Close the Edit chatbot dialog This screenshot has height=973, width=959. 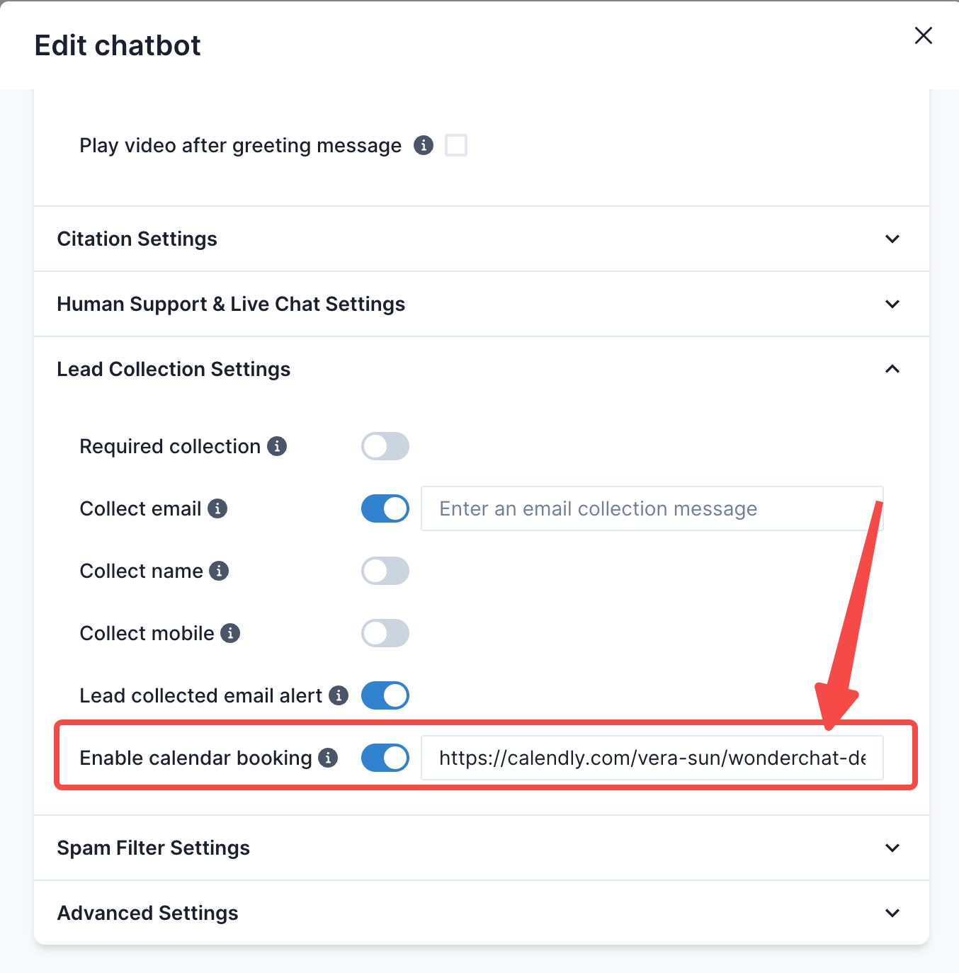(x=923, y=35)
